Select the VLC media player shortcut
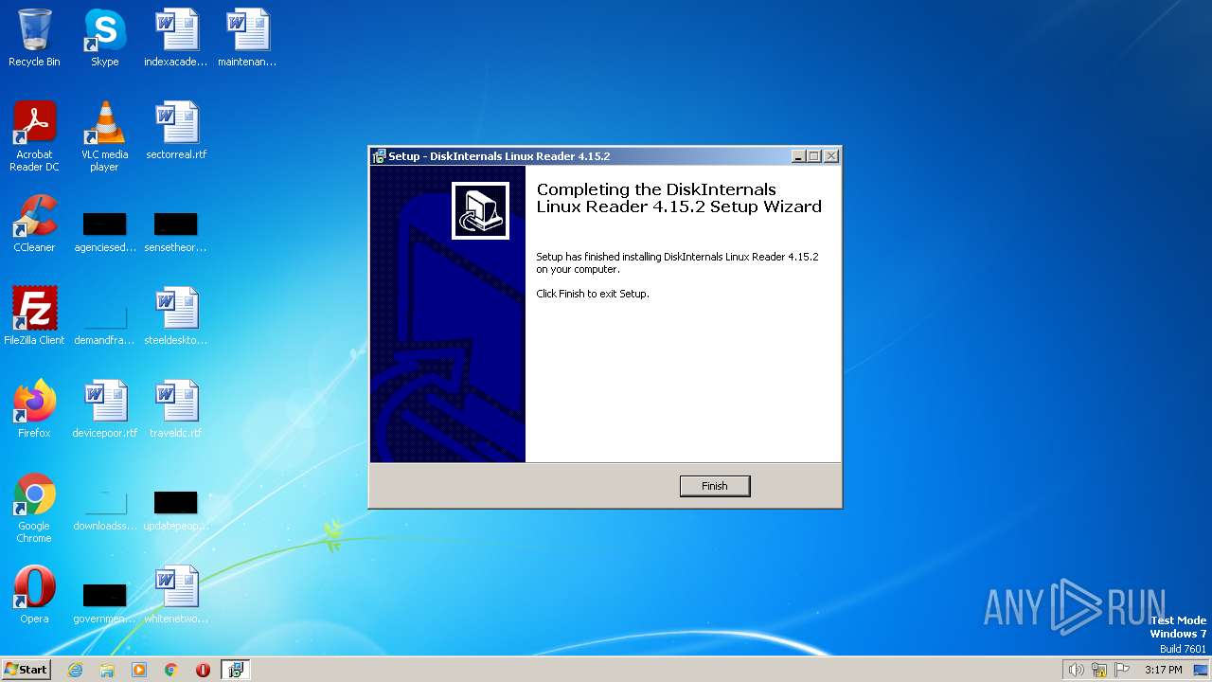Screen dimensions: 1212x682 coord(104,136)
